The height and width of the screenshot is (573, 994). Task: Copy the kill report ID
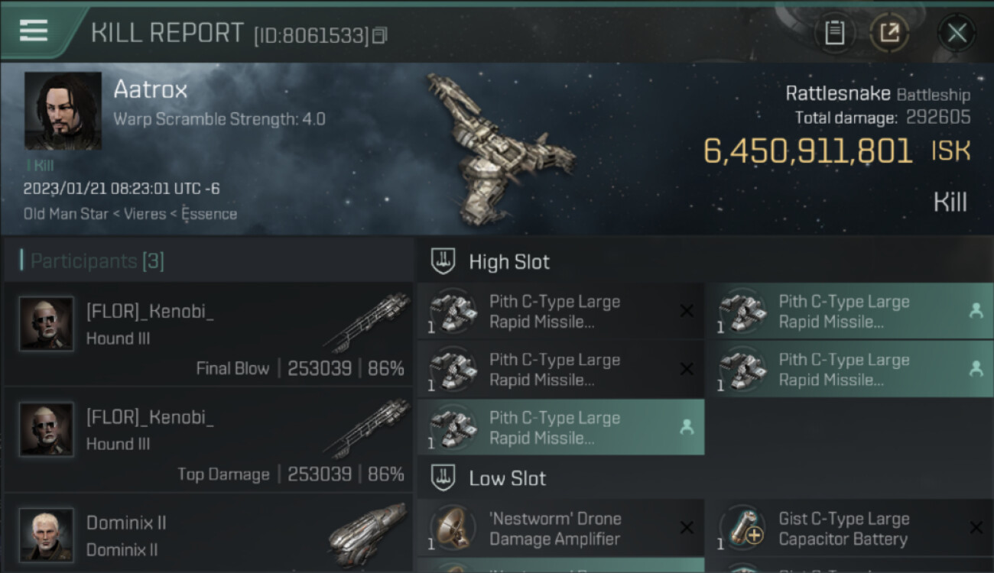[x=380, y=35]
